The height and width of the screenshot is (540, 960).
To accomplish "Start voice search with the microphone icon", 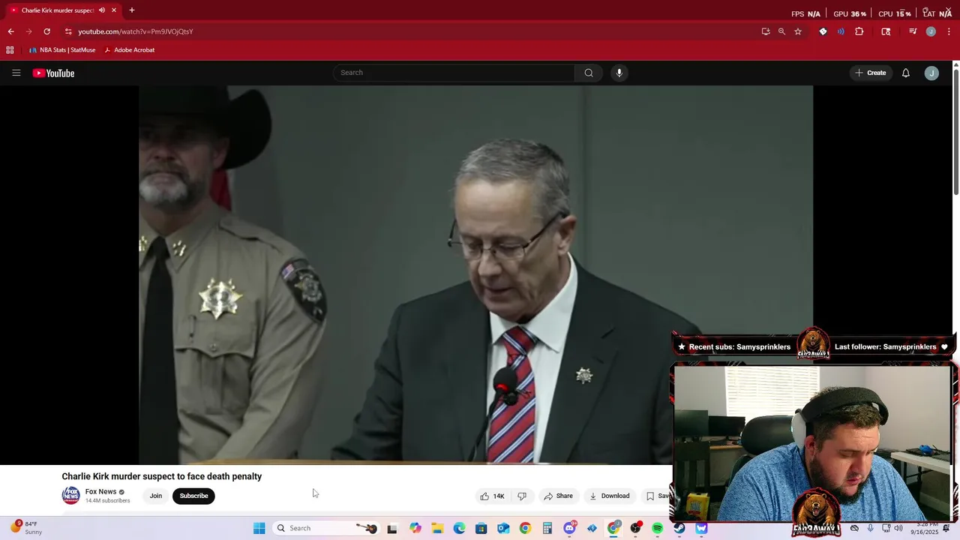I will (x=619, y=73).
